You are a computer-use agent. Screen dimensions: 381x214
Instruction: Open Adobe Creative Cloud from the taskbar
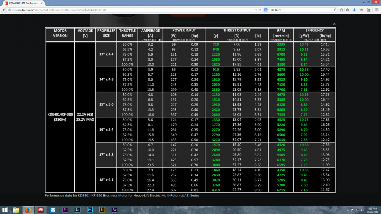coord(41,210)
